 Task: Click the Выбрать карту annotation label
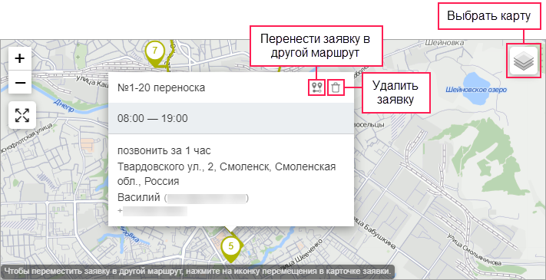(489, 16)
